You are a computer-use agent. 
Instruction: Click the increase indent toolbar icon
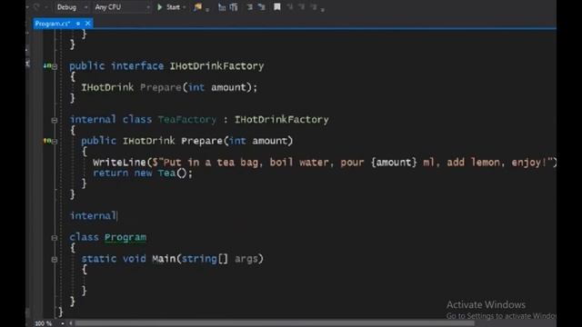coord(234,7)
